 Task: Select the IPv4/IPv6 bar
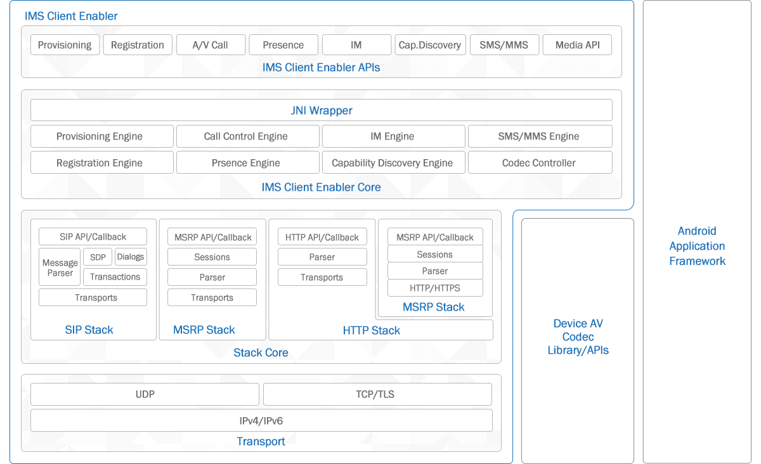tap(261, 420)
